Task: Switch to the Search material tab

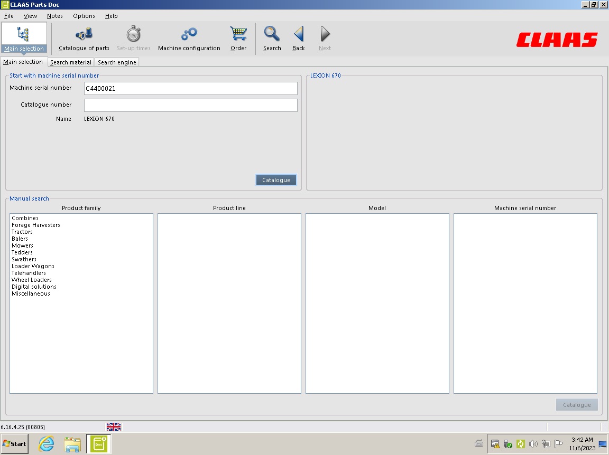Action: pos(71,62)
